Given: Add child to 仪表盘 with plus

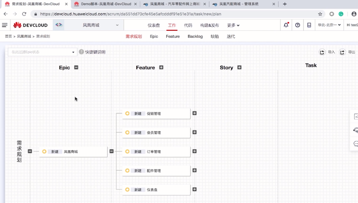Looking at the screenshot, I should 194,189.
